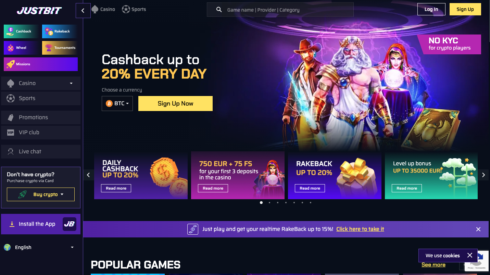The width and height of the screenshot is (490, 275).
Task: Open Live chat headset icon
Action: pyautogui.click(x=11, y=152)
